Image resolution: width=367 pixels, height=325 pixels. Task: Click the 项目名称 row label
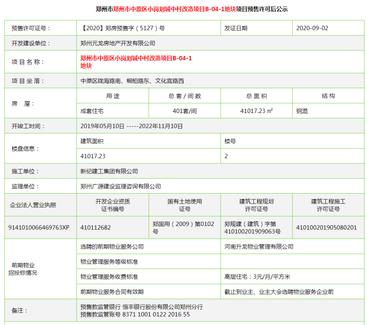(28, 62)
